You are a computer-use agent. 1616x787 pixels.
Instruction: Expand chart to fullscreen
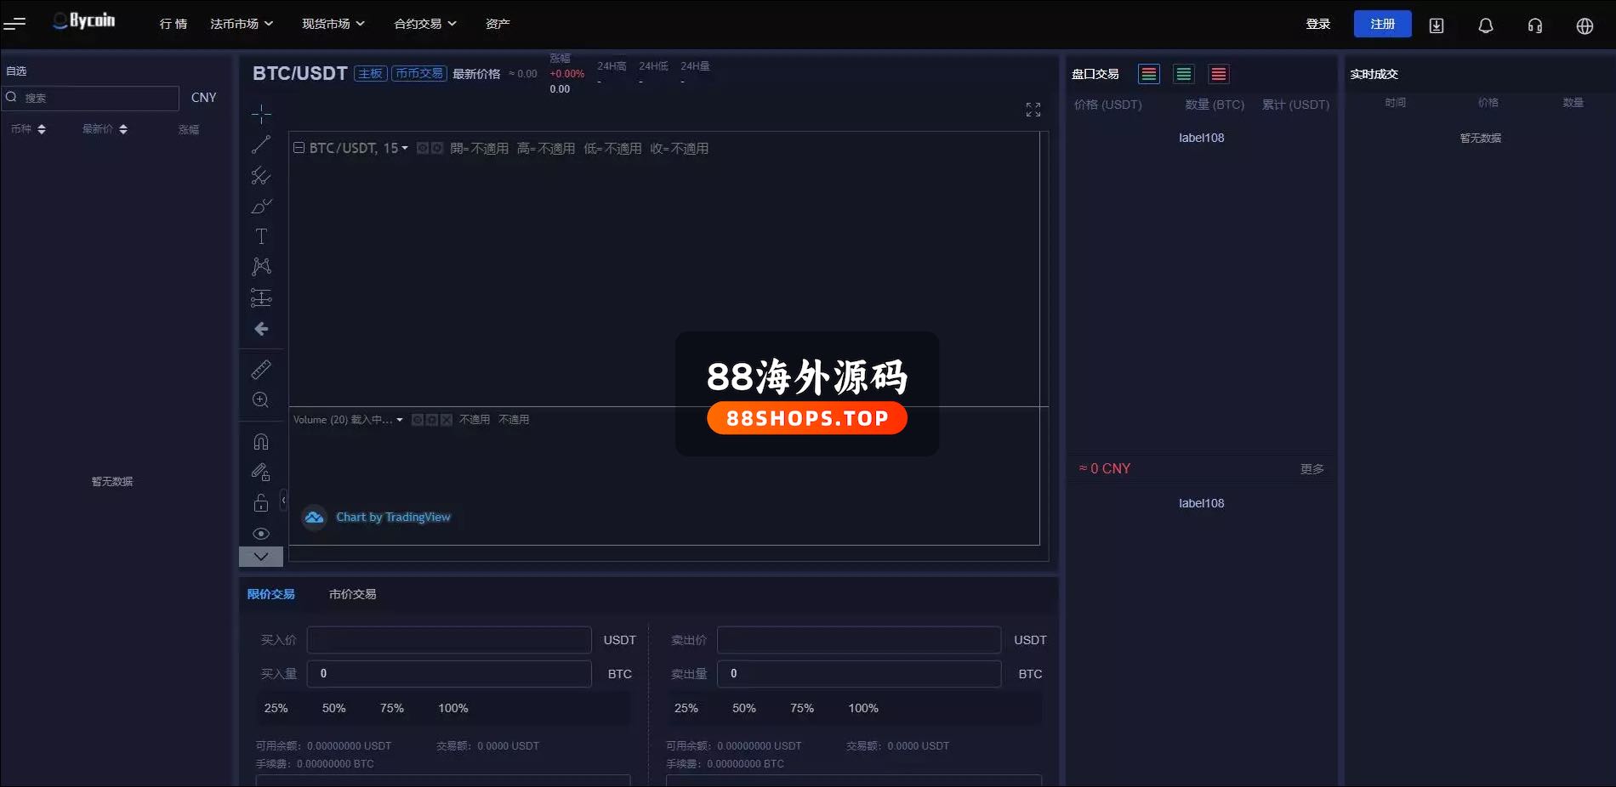tap(1033, 110)
